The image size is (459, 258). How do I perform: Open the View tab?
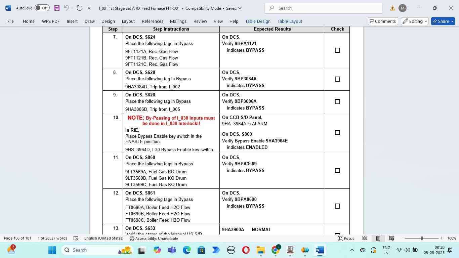[218, 21]
